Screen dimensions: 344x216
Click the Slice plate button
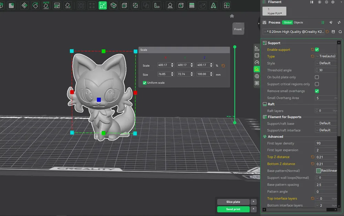click(233, 202)
